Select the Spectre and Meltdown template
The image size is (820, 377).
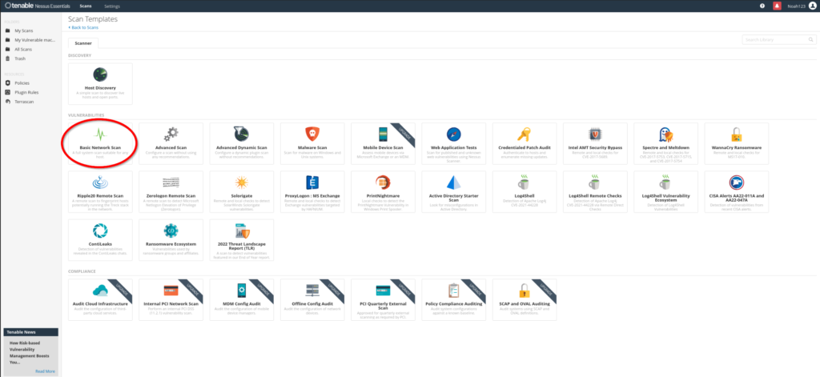(x=665, y=143)
